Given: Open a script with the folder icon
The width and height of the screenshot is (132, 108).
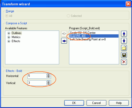Looking at the screenshot, I should pos(124,48).
